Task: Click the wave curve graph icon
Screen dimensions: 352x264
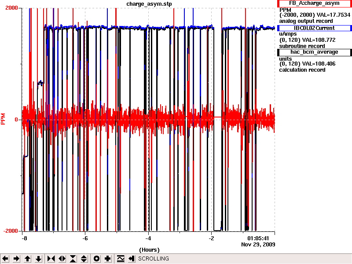Action: click(x=121, y=259)
